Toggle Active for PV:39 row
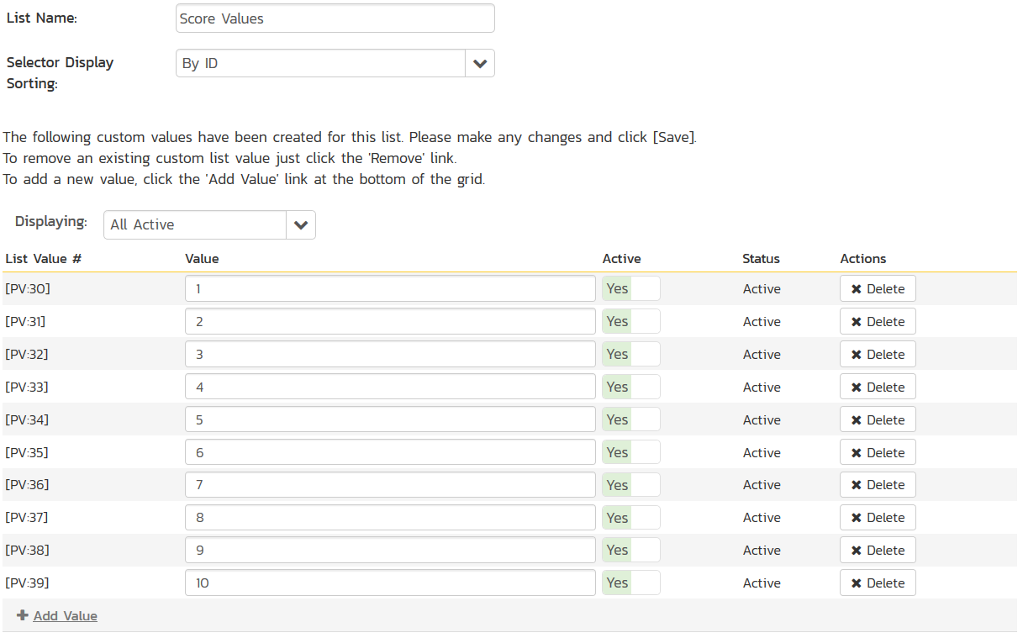This screenshot has width=1023, height=638. pyautogui.click(x=630, y=583)
